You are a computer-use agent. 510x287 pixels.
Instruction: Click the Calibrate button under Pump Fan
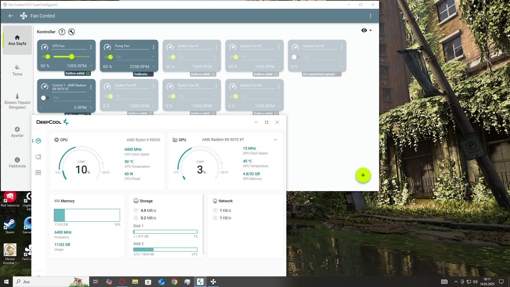pyautogui.click(x=143, y=74)
